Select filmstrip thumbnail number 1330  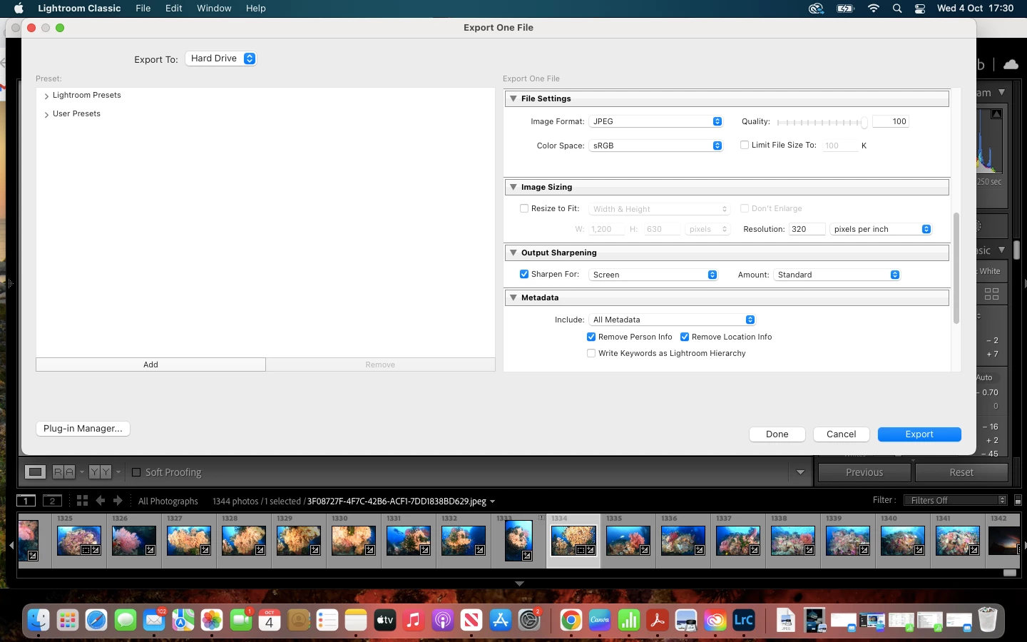tap(354, 541)
